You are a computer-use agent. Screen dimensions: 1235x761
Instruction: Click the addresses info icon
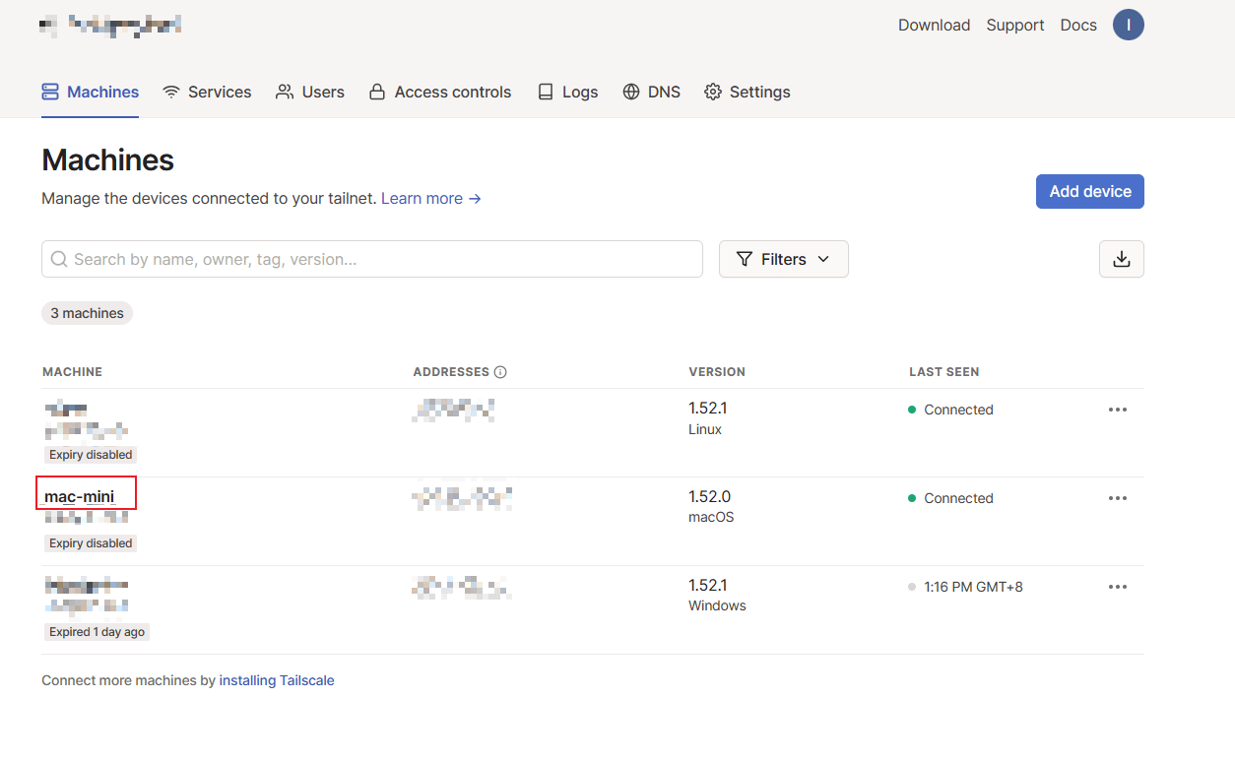(500, 372)
